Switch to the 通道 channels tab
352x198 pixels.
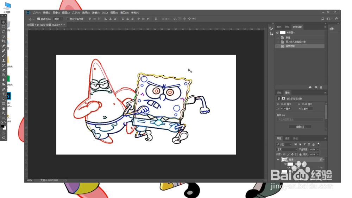(x=287, y=138)
